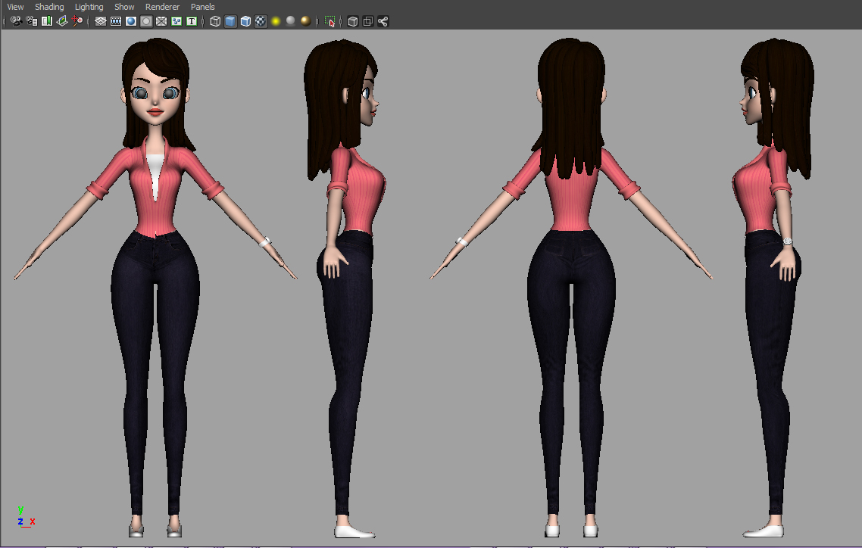This screenshot has width=862, height=548.
Task: Activate isolate select mode
Action: [329, 22]
